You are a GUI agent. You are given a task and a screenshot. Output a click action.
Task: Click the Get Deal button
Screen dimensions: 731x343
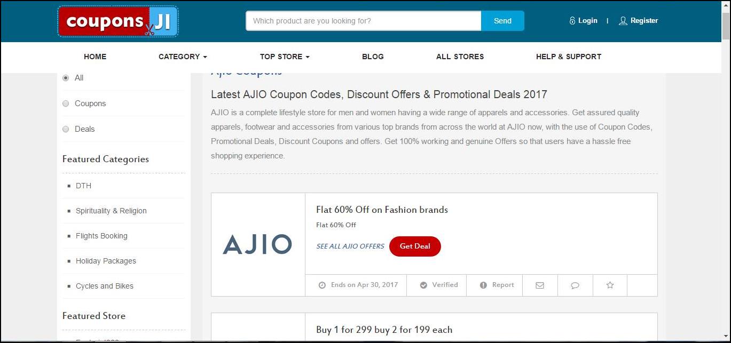coord(415,246)
